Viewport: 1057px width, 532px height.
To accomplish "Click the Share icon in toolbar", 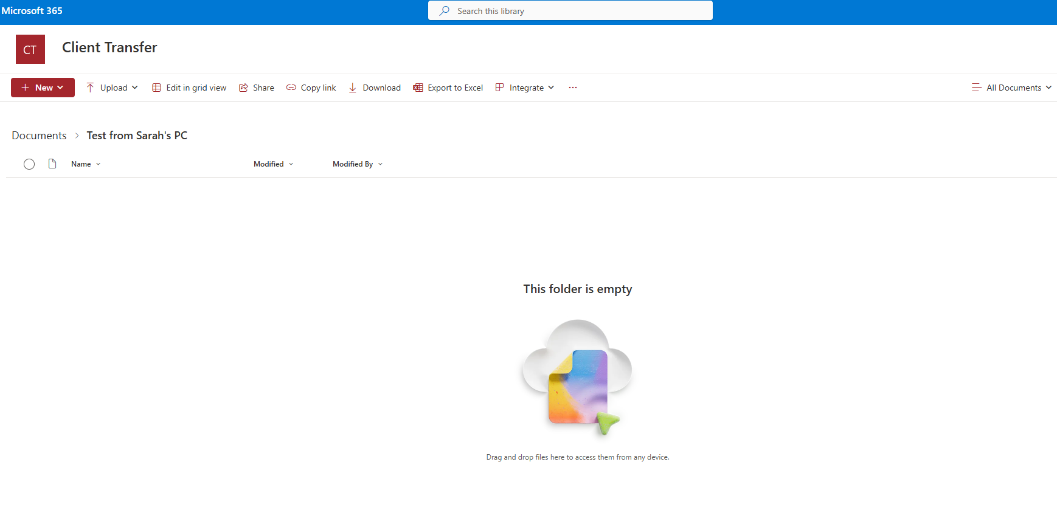I will 243,88.
